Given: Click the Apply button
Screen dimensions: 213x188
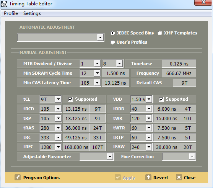Looking at the screenshot, I should coord(125,178).
